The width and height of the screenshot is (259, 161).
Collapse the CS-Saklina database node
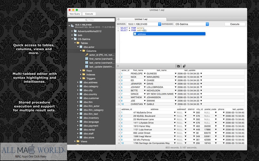tap(72, 39)
